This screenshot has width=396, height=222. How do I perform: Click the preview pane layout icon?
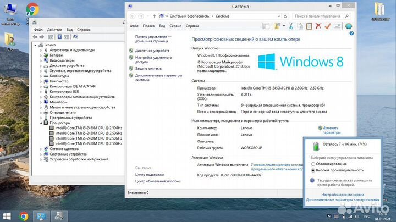(x=266, y=26)
